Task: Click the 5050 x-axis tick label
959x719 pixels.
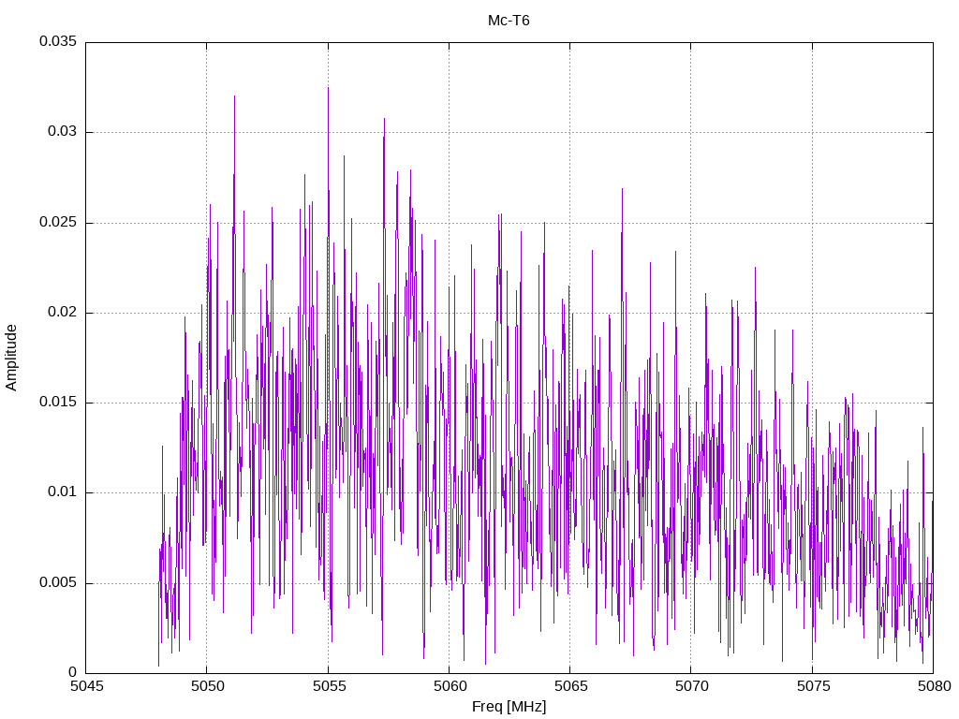Action: [207, 686]
